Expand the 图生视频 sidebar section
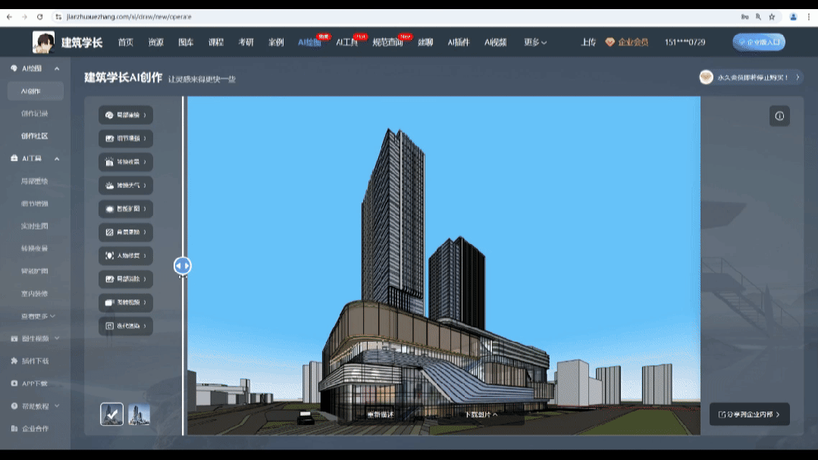This screenshot has height=460, width=818. (x=57, y=339)
